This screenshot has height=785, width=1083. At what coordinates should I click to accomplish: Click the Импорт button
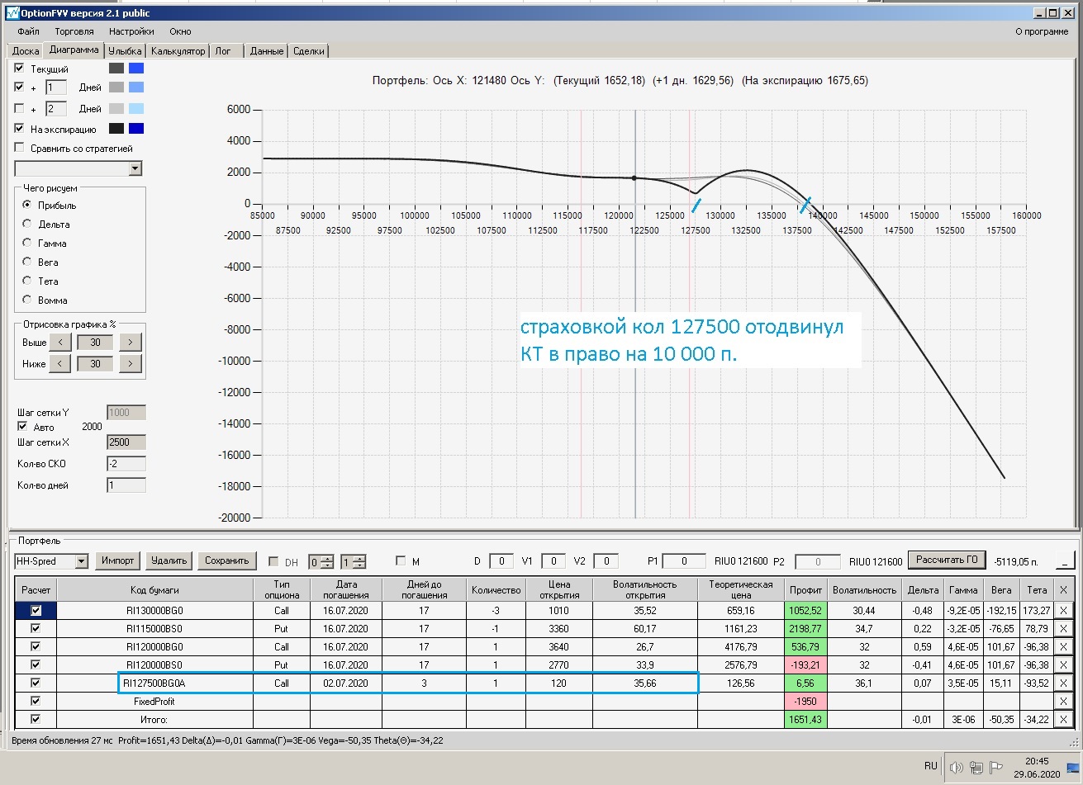118,561
